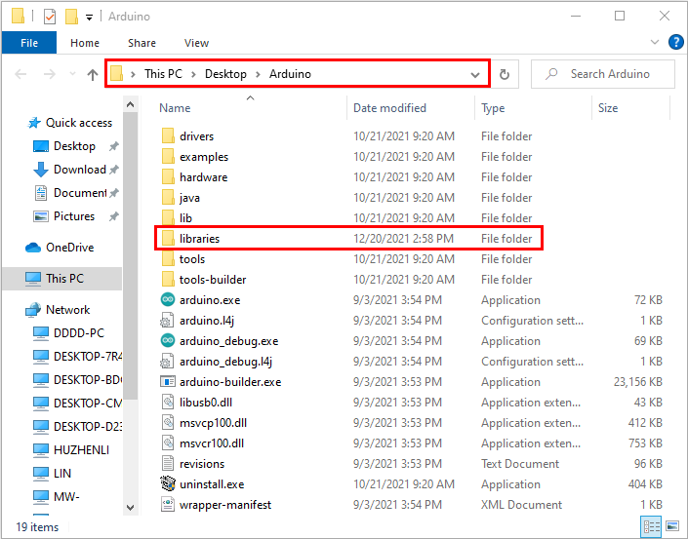Sort by the Name column header

pos(250,108)
